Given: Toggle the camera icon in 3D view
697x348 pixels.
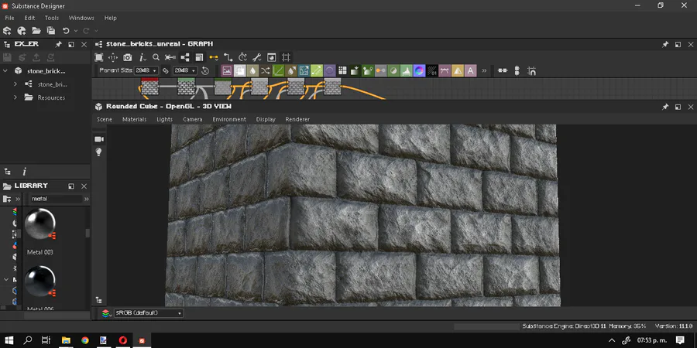Looking at the screenshot, I should point(98,139).
